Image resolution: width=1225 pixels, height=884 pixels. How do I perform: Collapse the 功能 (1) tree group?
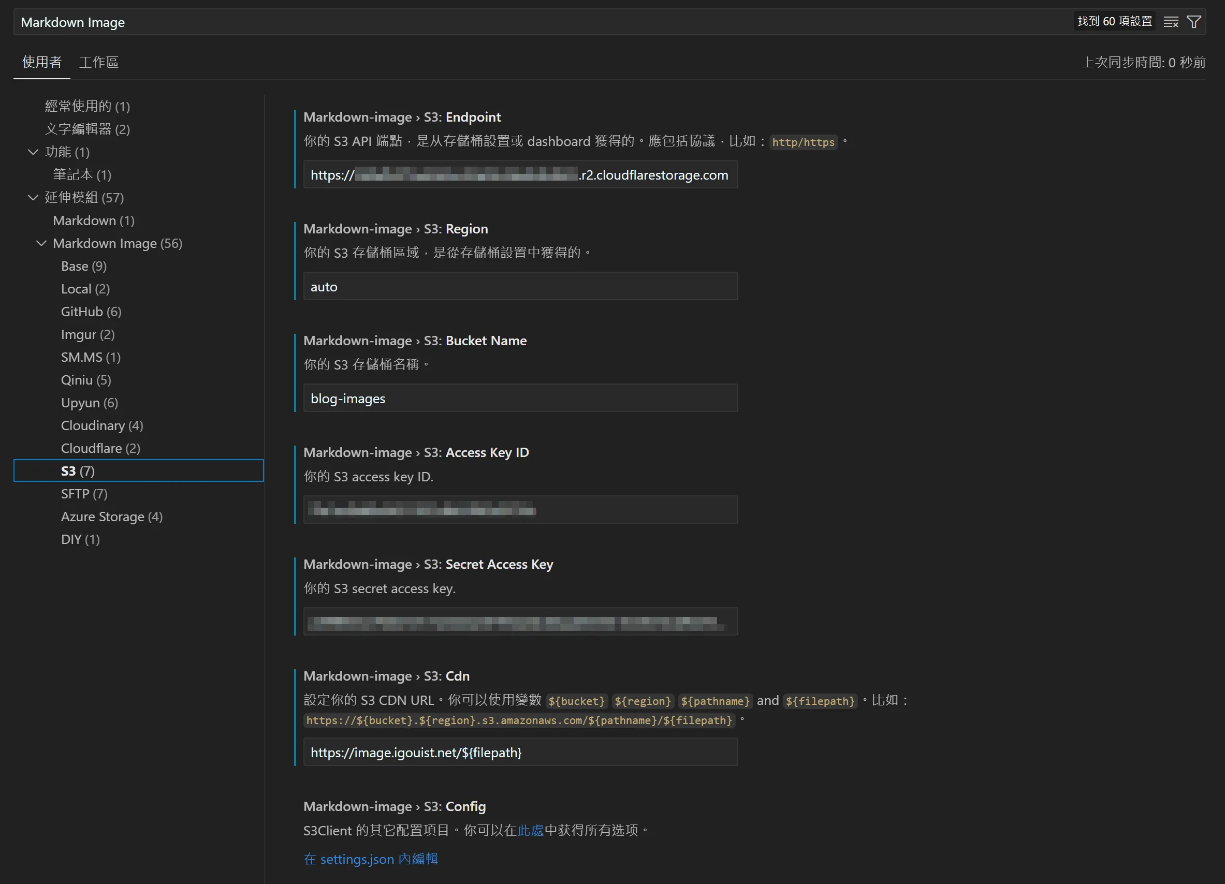point(33,152)
